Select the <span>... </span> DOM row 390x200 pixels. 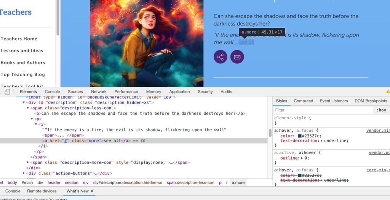tap(63, 135)
